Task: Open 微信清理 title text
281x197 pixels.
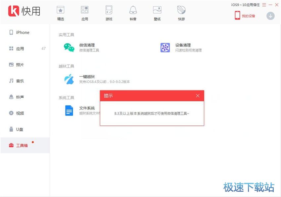Action: pos(87,45)
